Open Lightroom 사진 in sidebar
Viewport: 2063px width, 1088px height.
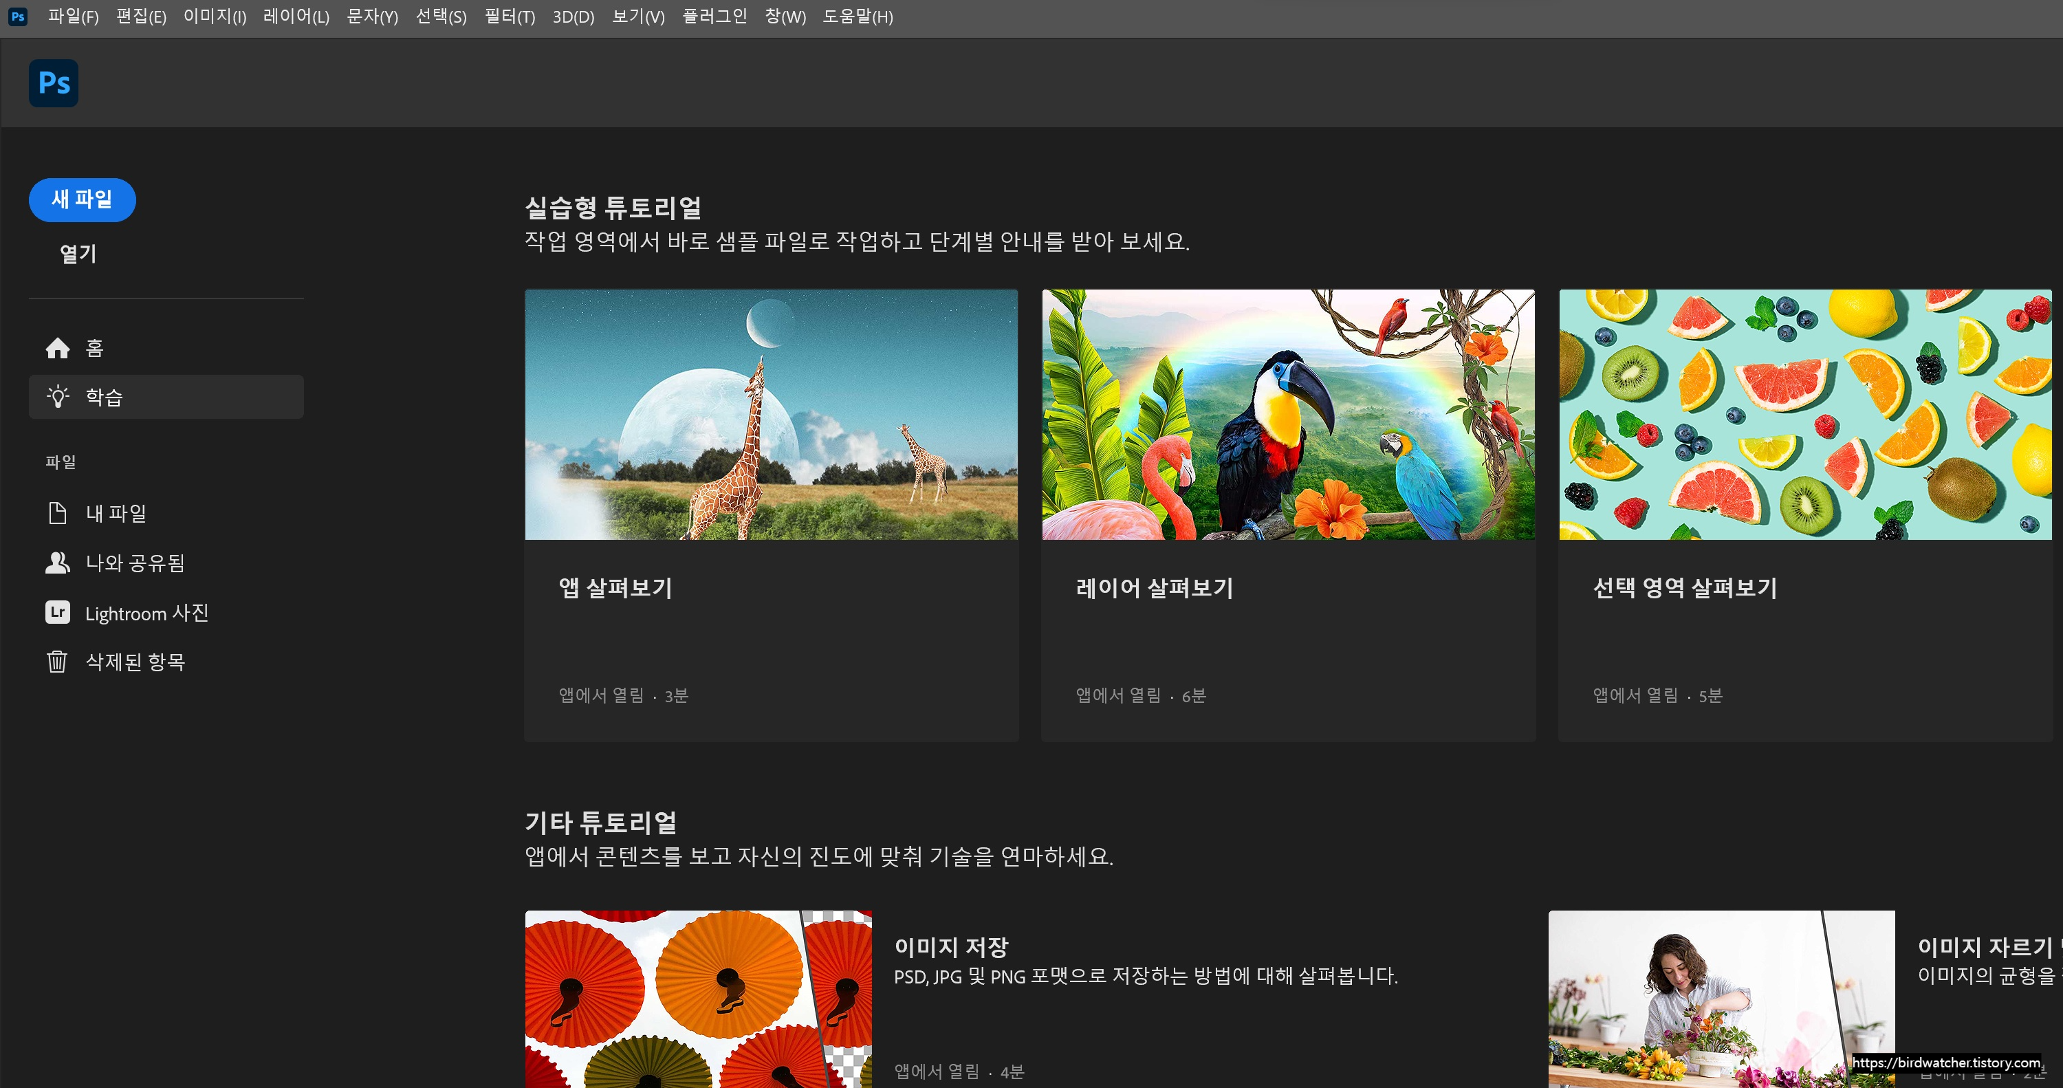[x=166, y=612]
